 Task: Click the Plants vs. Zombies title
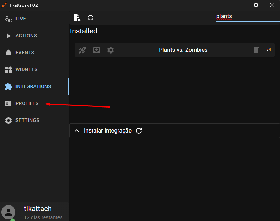coord(183,50)
